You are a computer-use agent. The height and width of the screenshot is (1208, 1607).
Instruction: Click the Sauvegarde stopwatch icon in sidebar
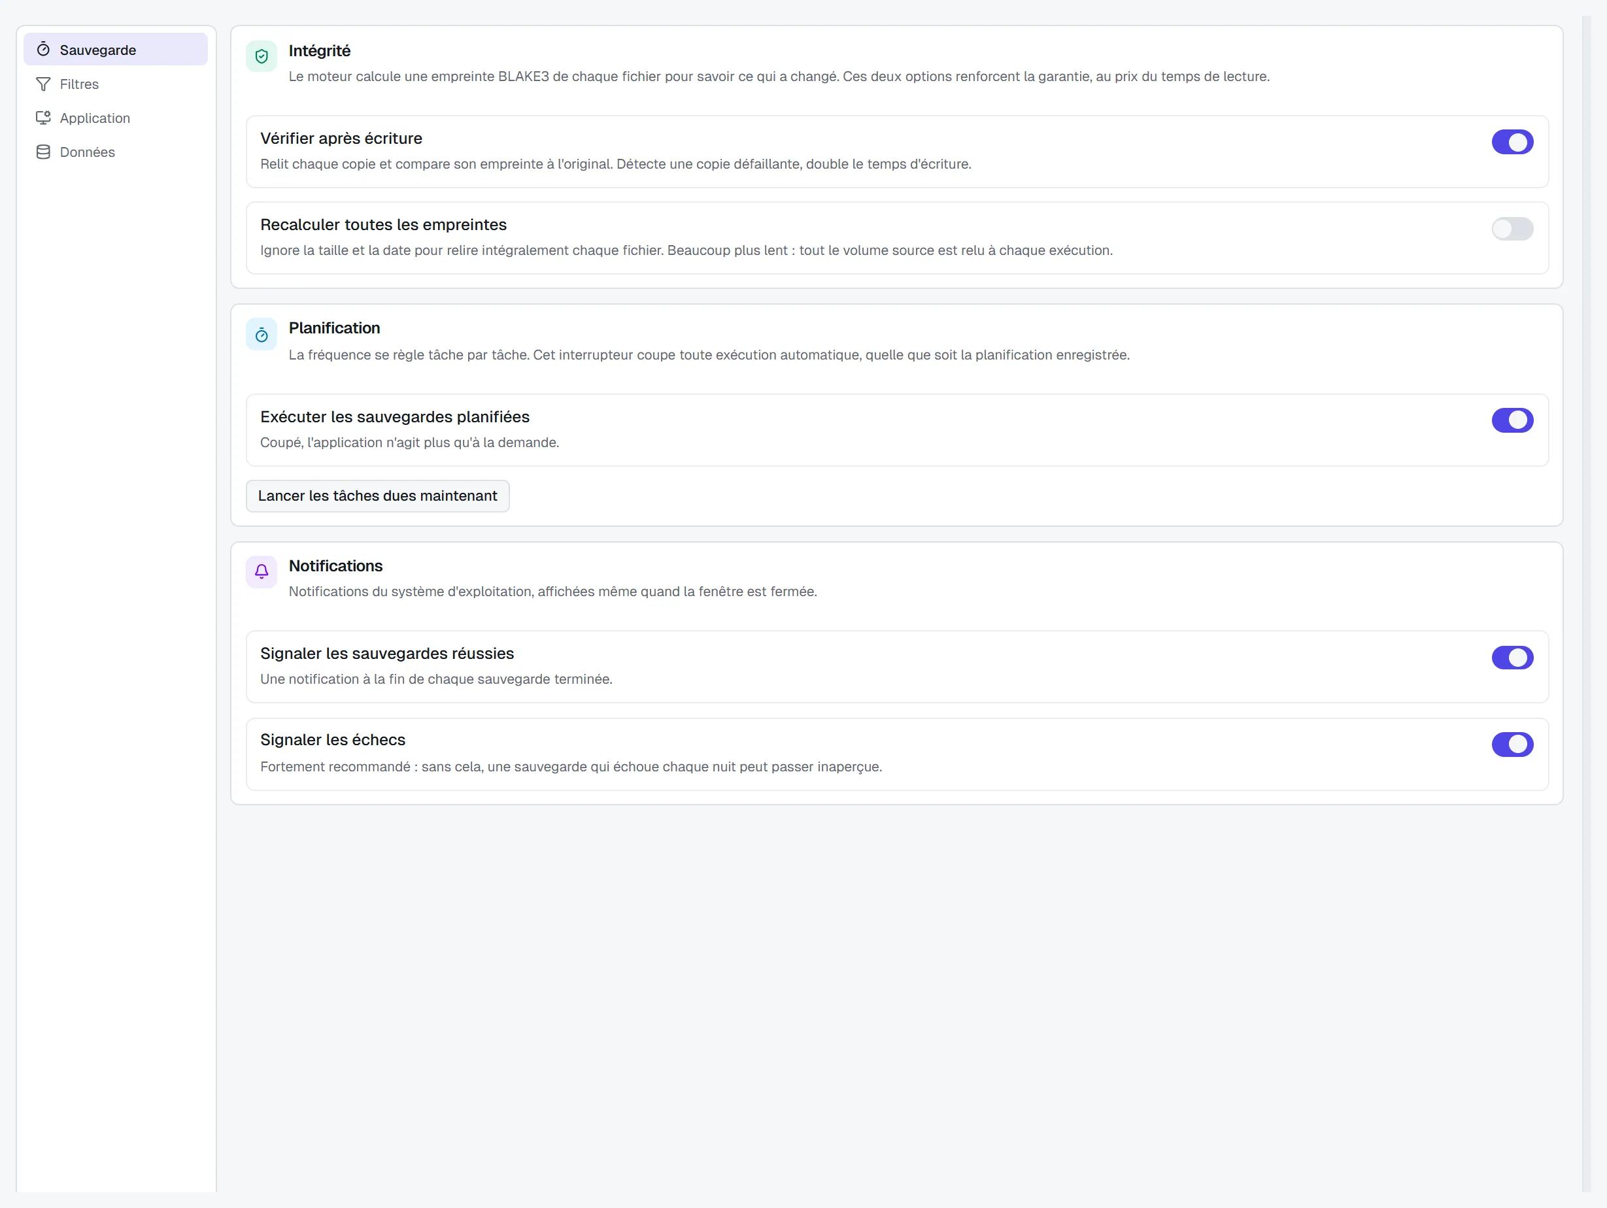pyautogui.click(x=43, y=50)
